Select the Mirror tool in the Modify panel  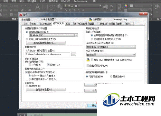pyautogui.click(x=11, y=10)
